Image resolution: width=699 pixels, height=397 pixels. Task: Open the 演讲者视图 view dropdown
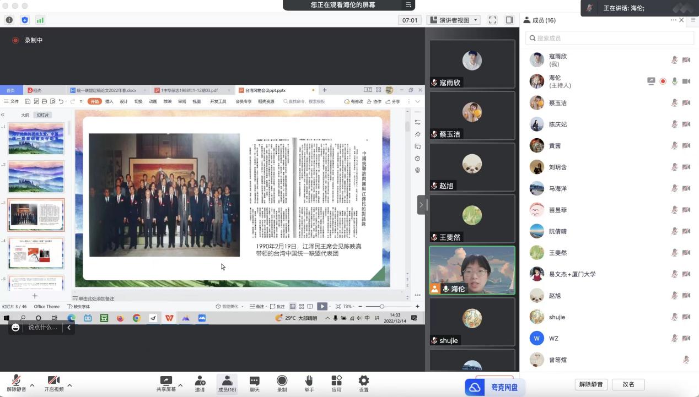pyautogui.click(x=453, y=20)
